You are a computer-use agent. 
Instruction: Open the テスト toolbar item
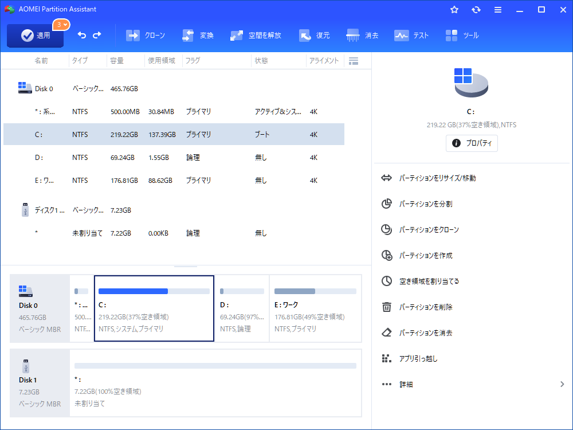pyautogui.click(x=411, y=36)
